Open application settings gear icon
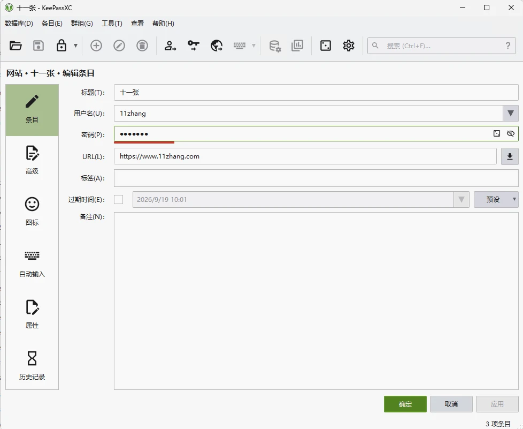This screenshot has width=523, height=429. point(349,46)
